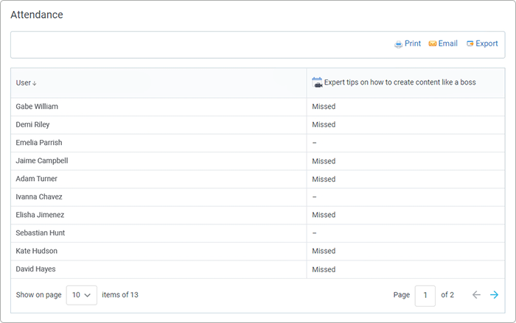Click the User column sort arrow
516x323 pixels.
(x=34, y=83)
